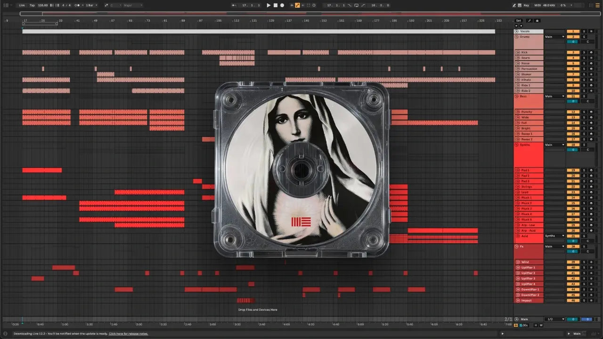Click the Arrangement Record button
The image size is (603, 339).
pos(282,5)
